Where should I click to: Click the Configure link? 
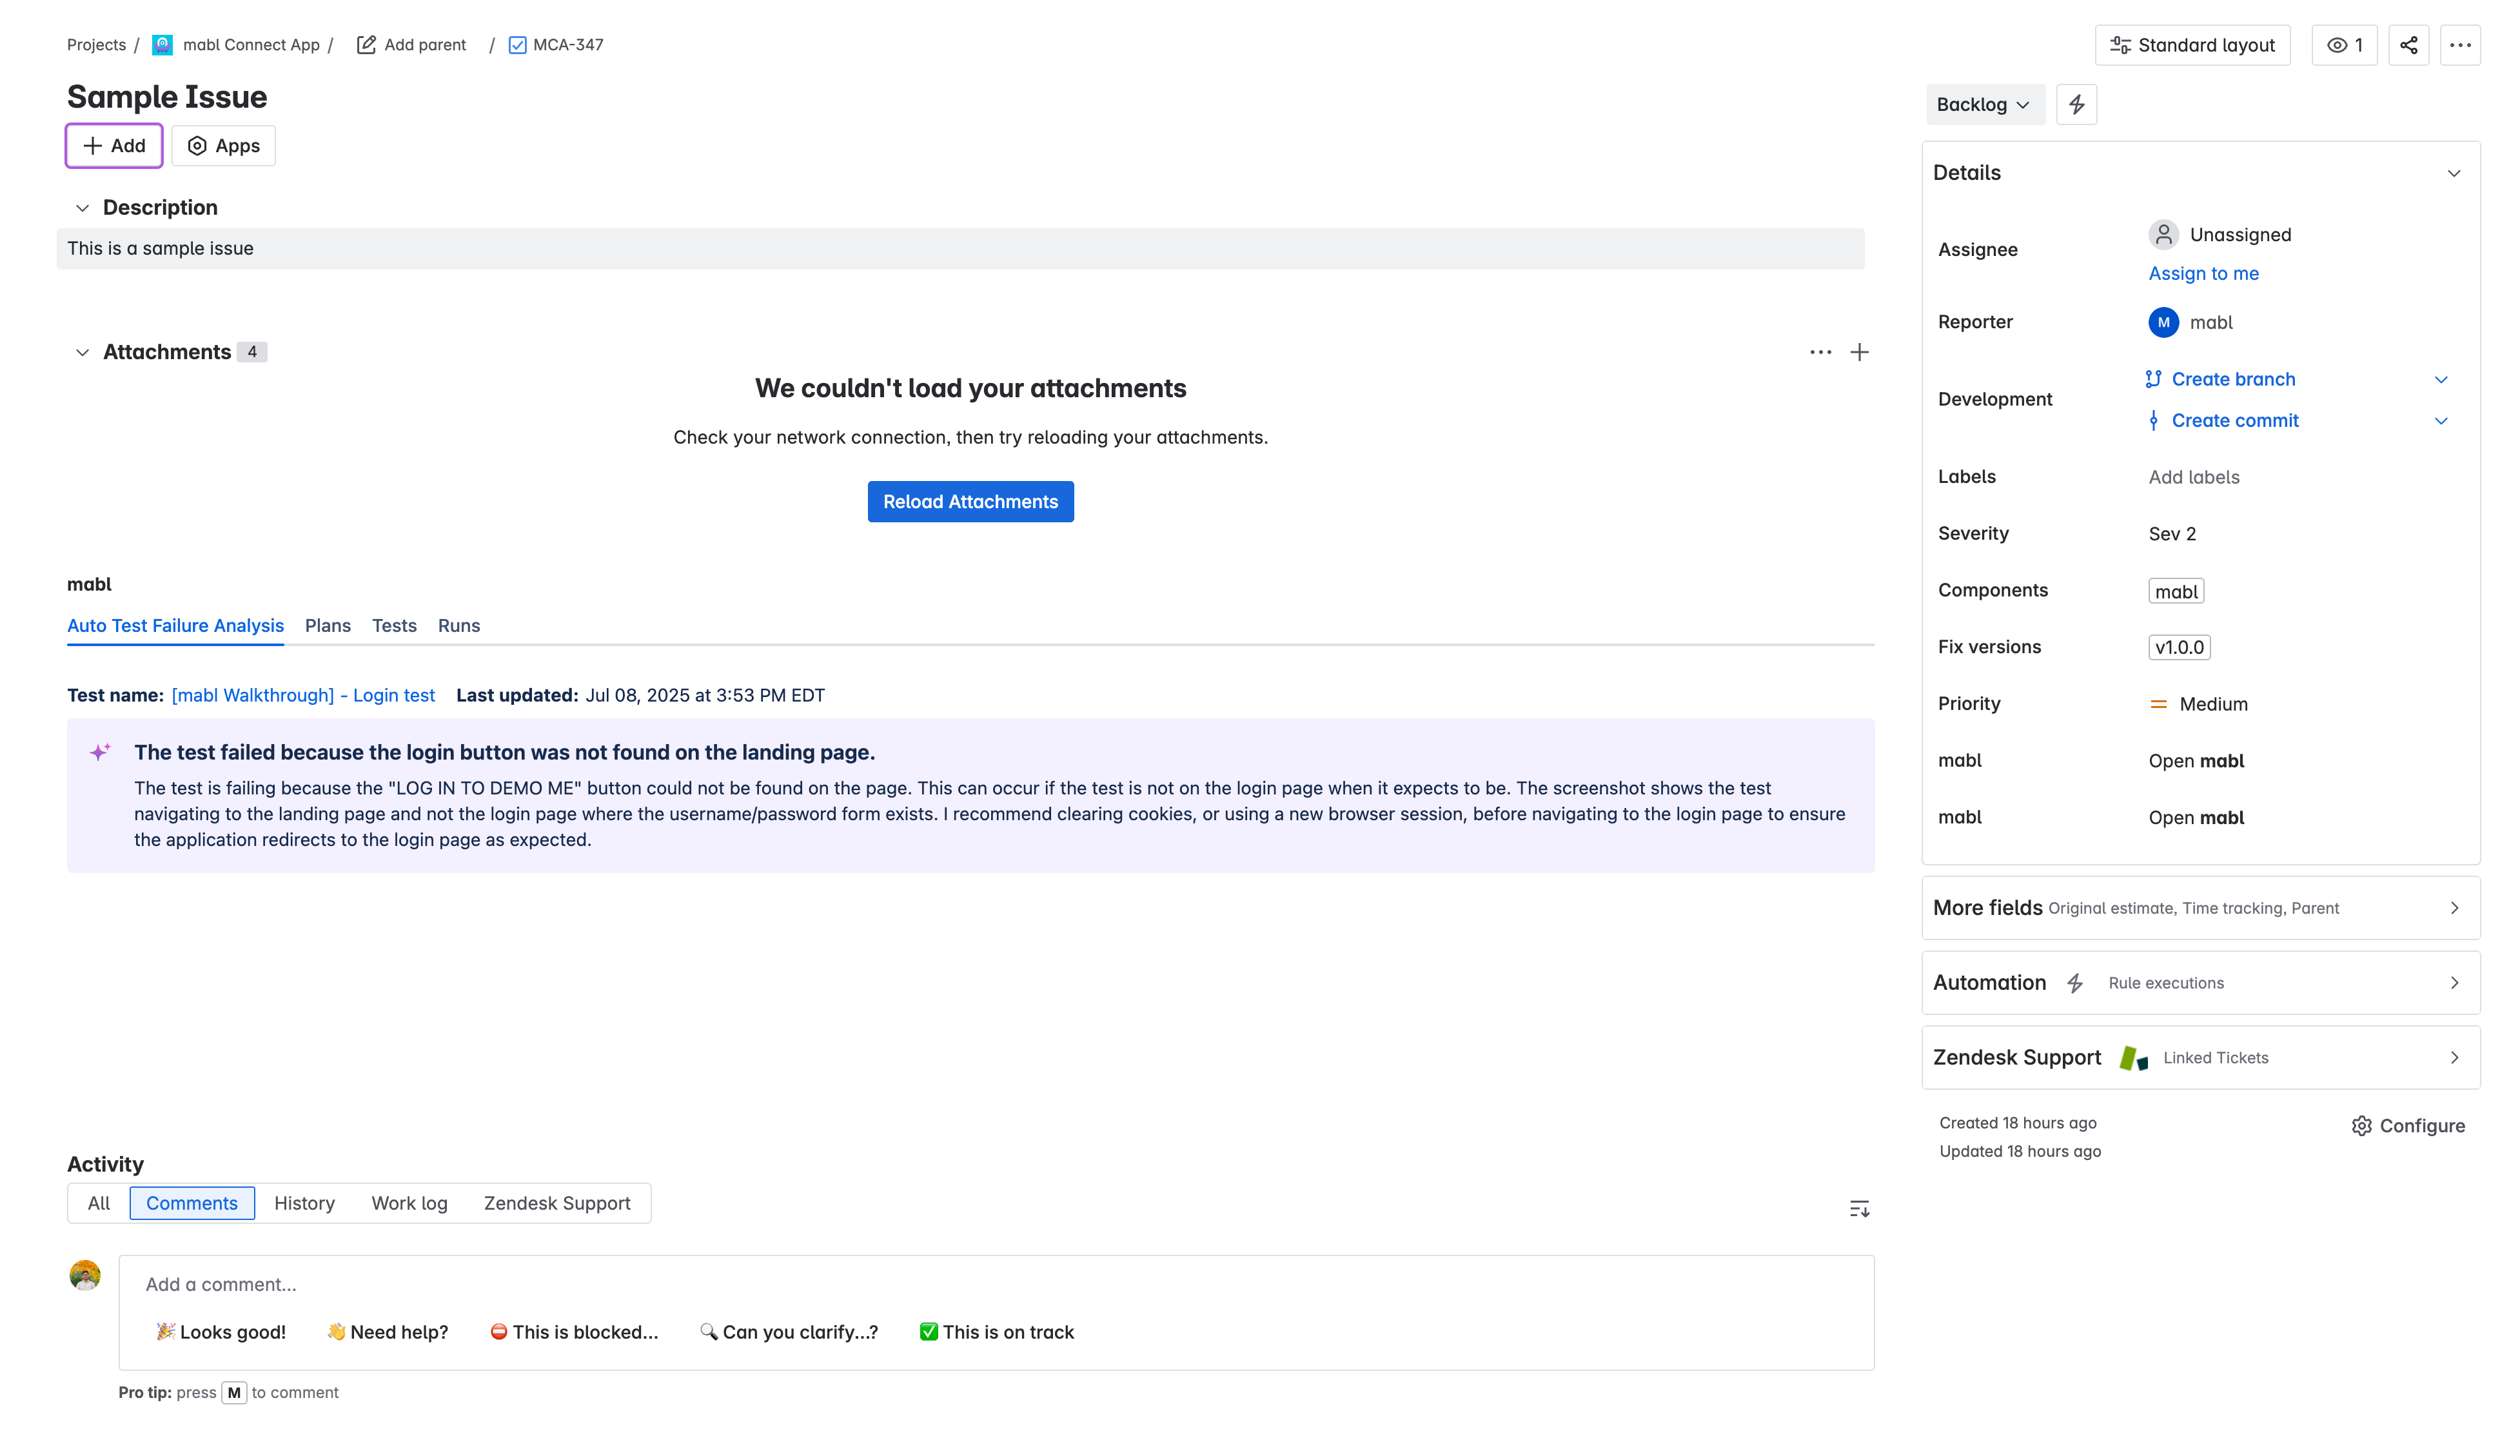pos(2408,1126)
